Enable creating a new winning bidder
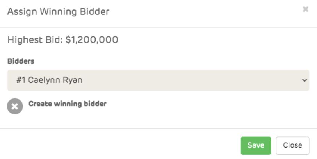The width and height of the screenshot is (317, 159). click(x=15, y=106)
